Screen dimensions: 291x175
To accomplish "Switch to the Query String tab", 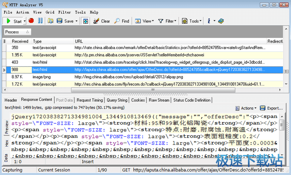I will 117,100.
